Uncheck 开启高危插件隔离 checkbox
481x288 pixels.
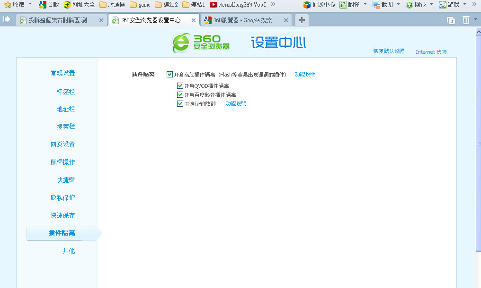169,75
